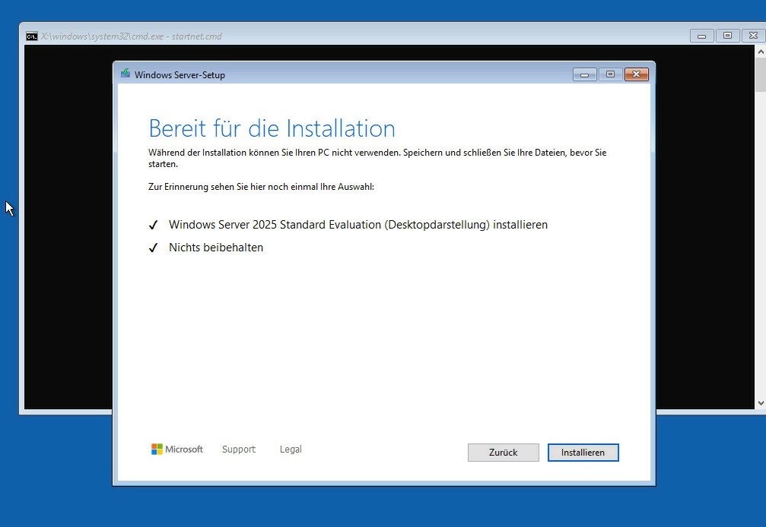Click the cmd.exe scrollbar up arrow

click(x=761, y=51)
